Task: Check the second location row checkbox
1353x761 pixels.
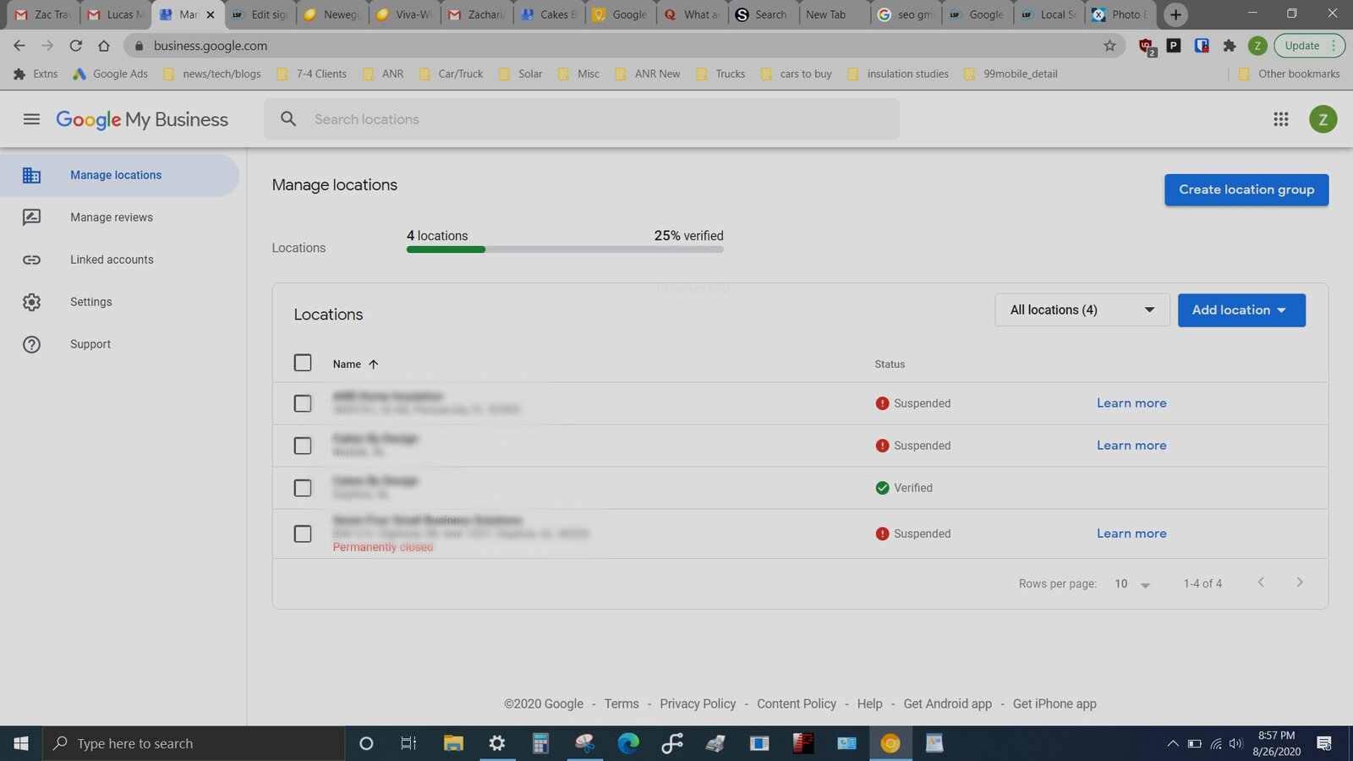Action: 303,446
